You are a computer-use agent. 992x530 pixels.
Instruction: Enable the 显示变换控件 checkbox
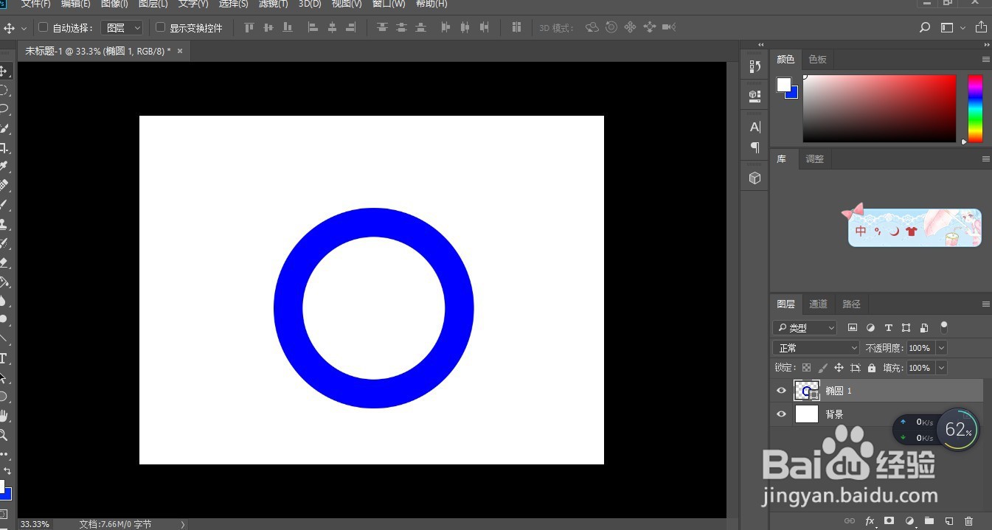pyautogui.click(x=160, y=27)
